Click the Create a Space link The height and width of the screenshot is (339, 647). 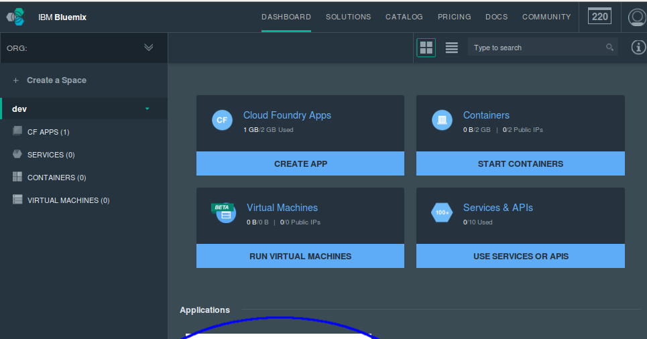(x=56, y=80)
